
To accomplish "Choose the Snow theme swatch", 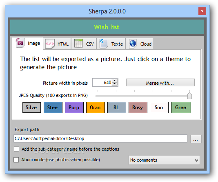I will point(159,107).
